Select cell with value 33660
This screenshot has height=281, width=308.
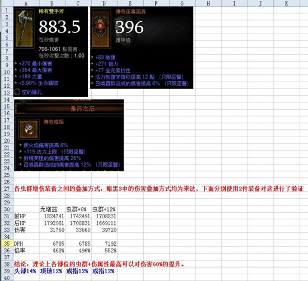78,230
